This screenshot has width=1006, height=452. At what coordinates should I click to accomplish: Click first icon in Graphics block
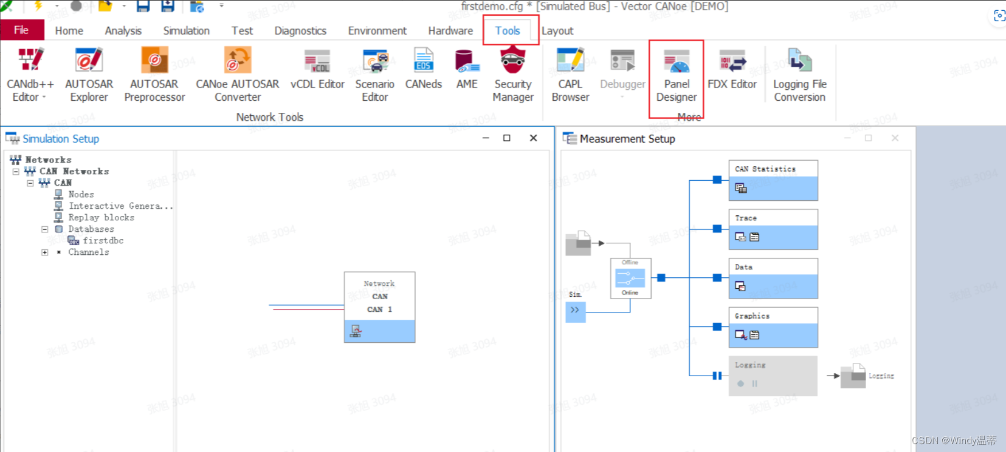pos(741,335)
